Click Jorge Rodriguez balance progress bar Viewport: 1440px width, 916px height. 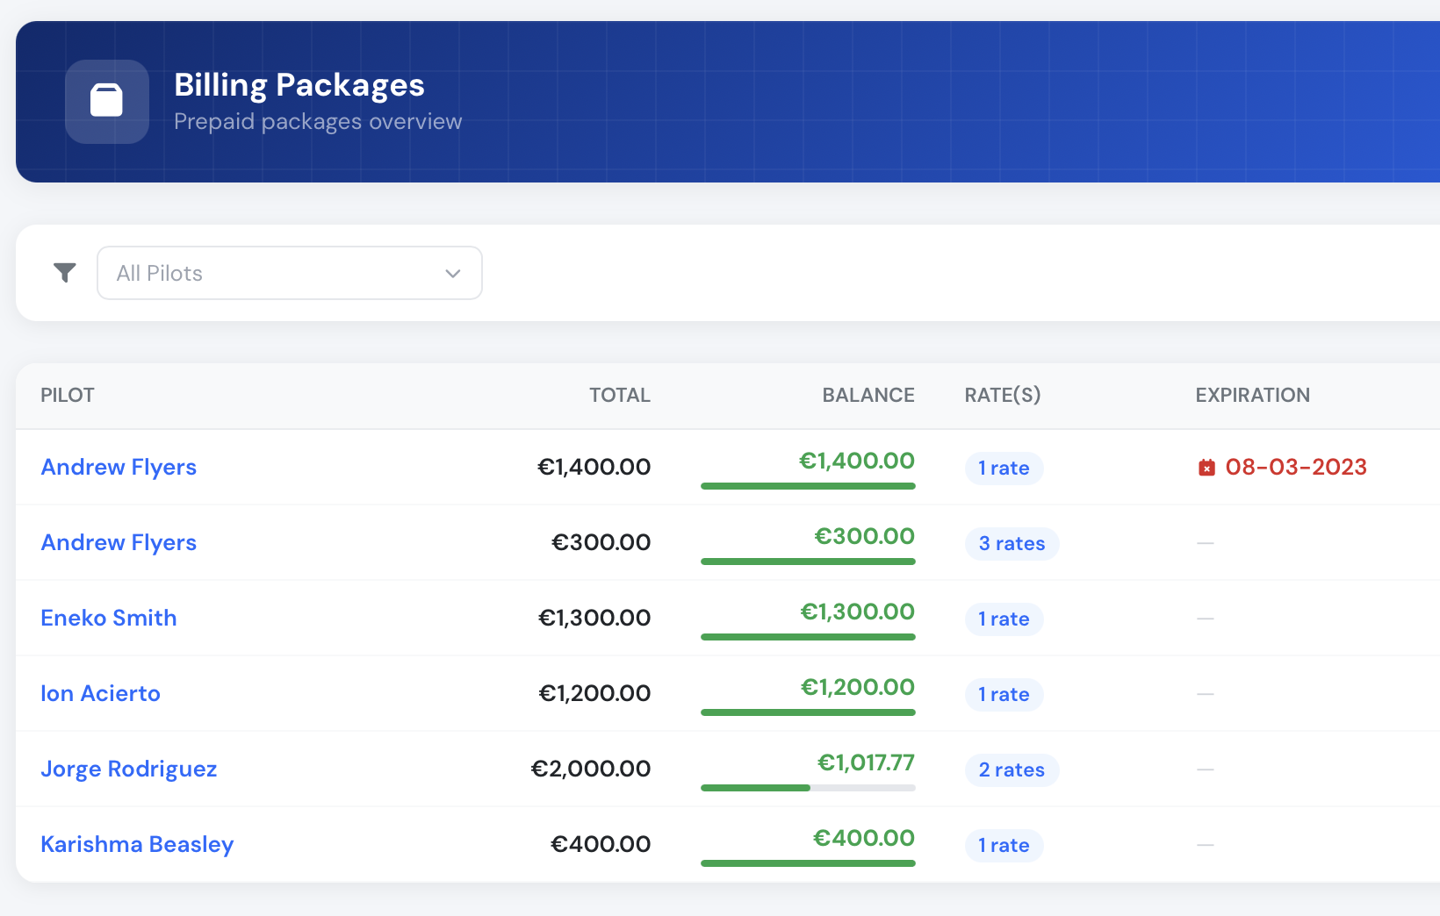(808, 788)
